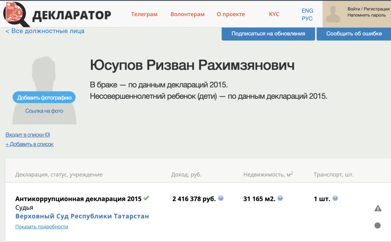Click the gray circle icon in declaration row
This screenshot has height=242, width=391.
[377, 225]
